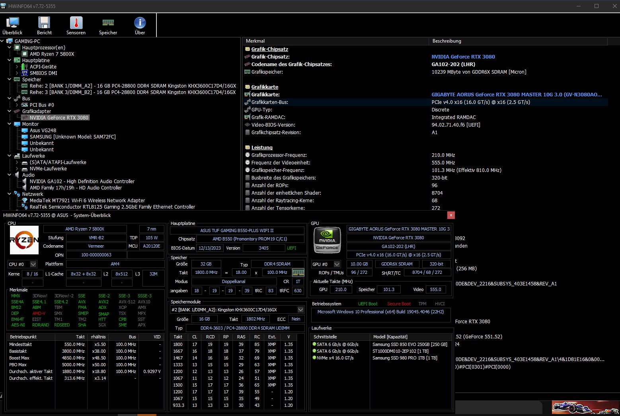Image resolution: width=620 pixels, height=416 pixels.
Task: Collapse the Hauptplatine tree node
Action: coord(10,60)
